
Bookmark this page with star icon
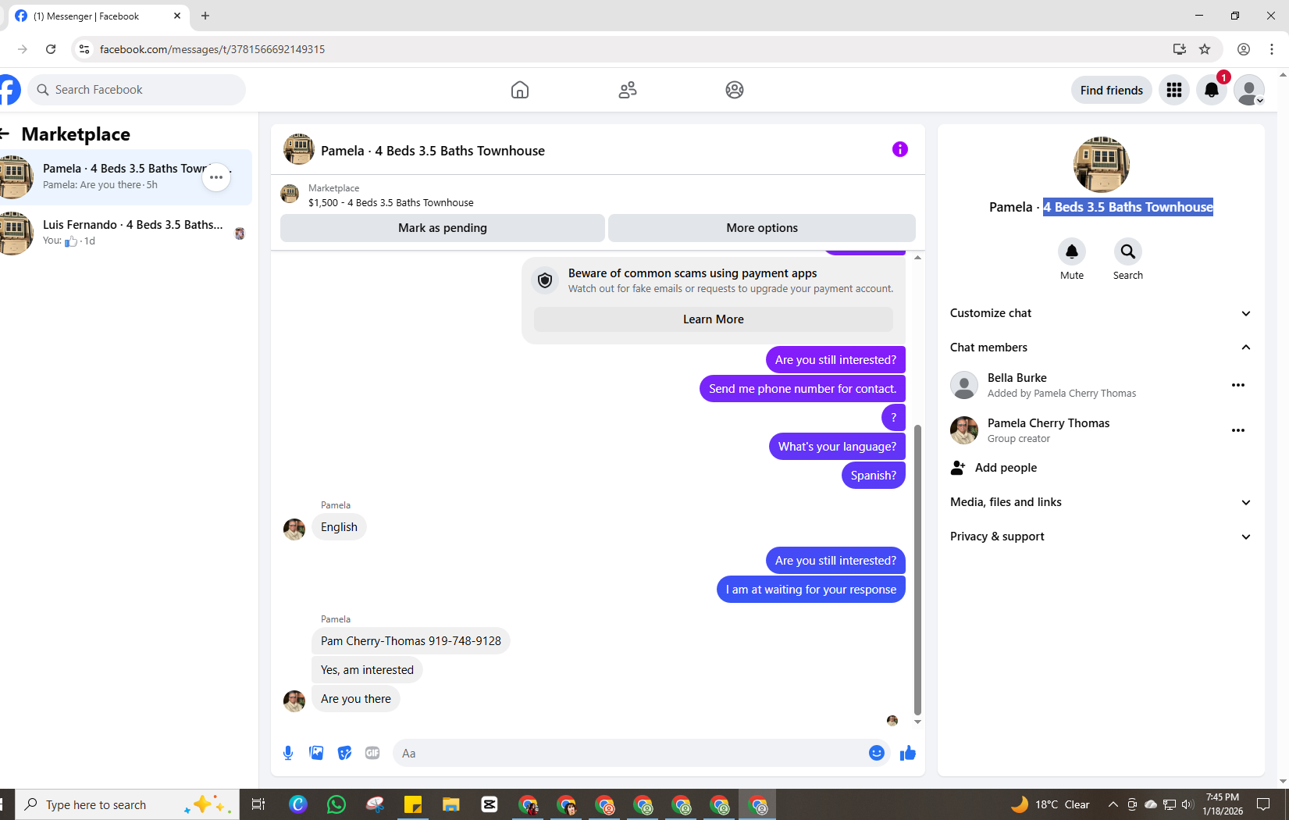point(1205,49)
